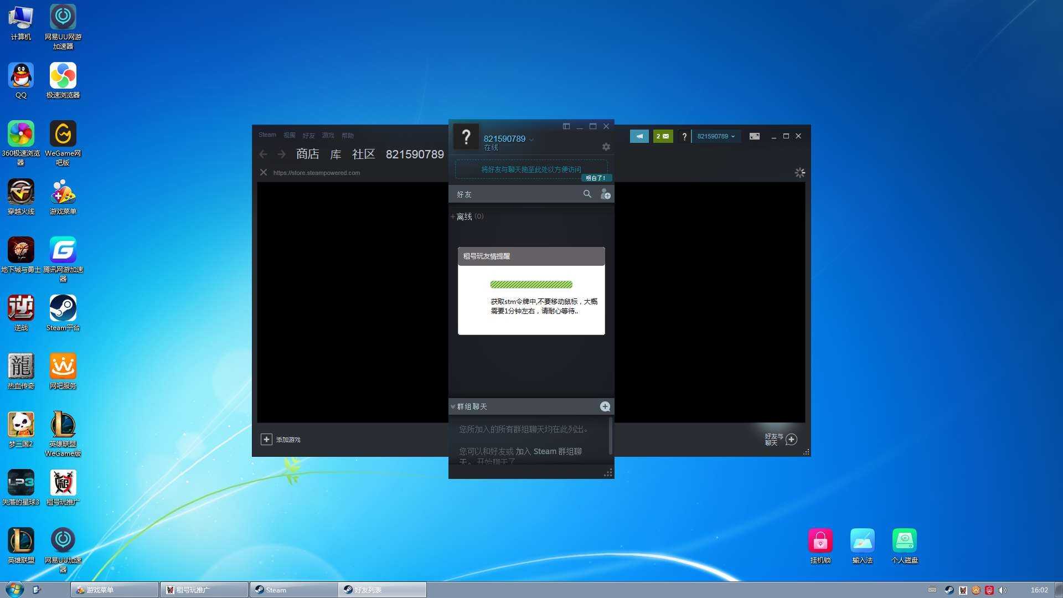Open the 视图 menu
This screenshot has width=1063, height=598.
tap(290, 135)
